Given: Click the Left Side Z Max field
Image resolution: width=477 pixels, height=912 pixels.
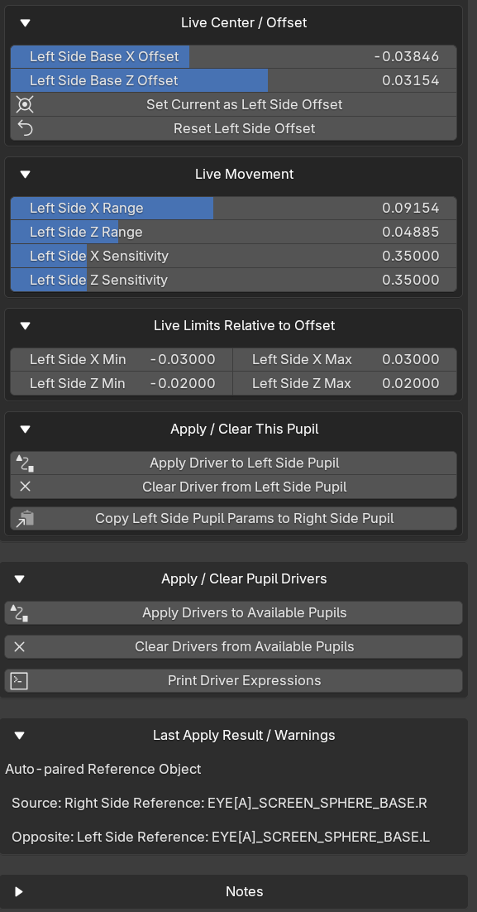Looking at the screenshot, I should coord(345,383).
